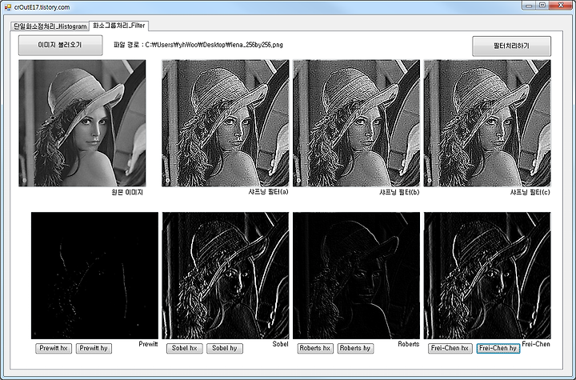Click the 원본 이미지 label
Viewport: 576px width, 380px height.
click(127, 192)
